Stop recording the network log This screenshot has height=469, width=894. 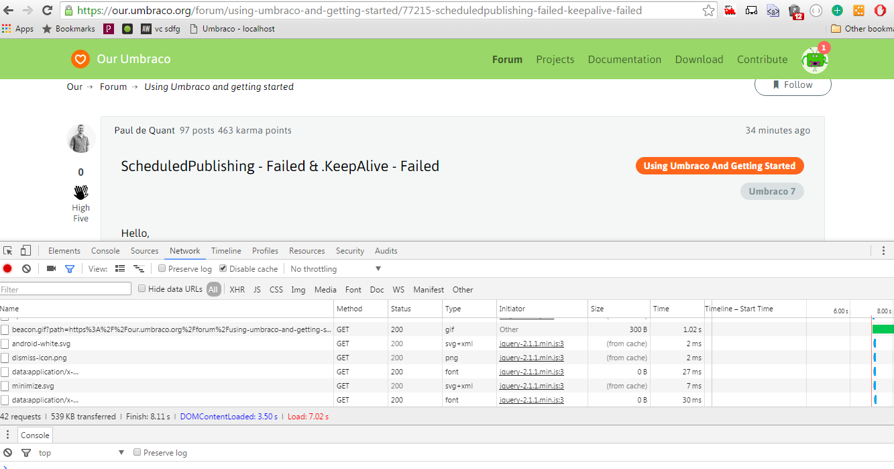[7, 269]
